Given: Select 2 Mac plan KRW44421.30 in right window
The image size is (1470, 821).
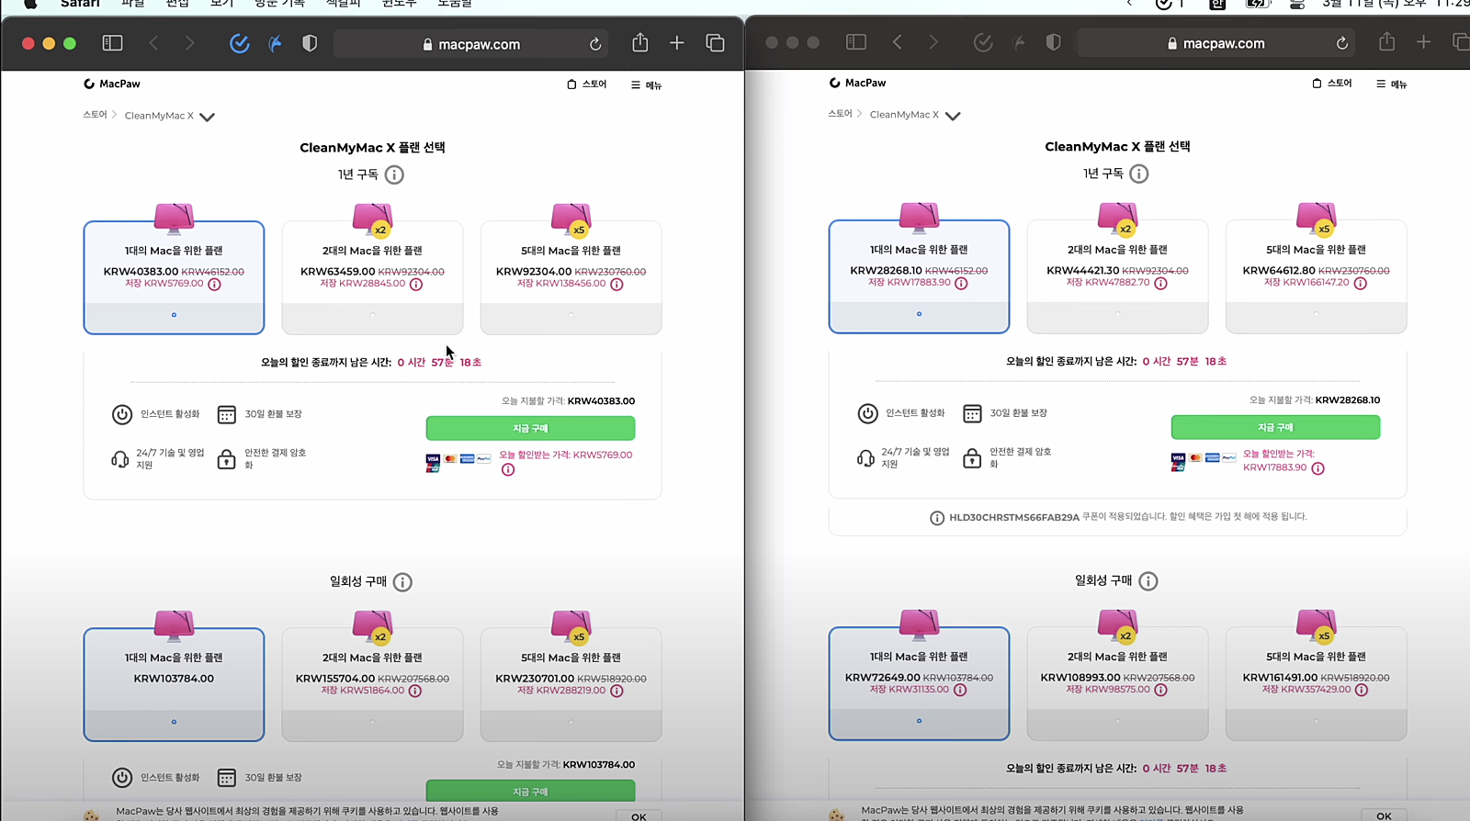Looking at the screenshot, I should click(x=1117, y=276).
